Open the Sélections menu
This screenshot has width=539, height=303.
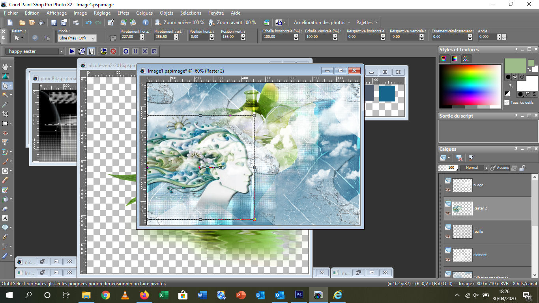tap(191, 13)
